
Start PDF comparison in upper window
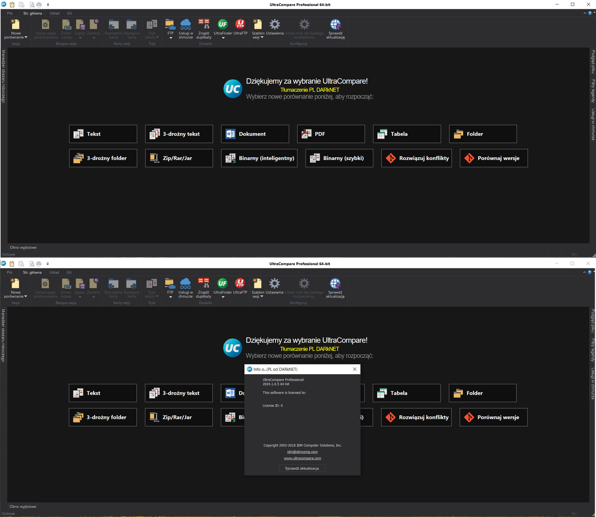(x=331, y=134)
